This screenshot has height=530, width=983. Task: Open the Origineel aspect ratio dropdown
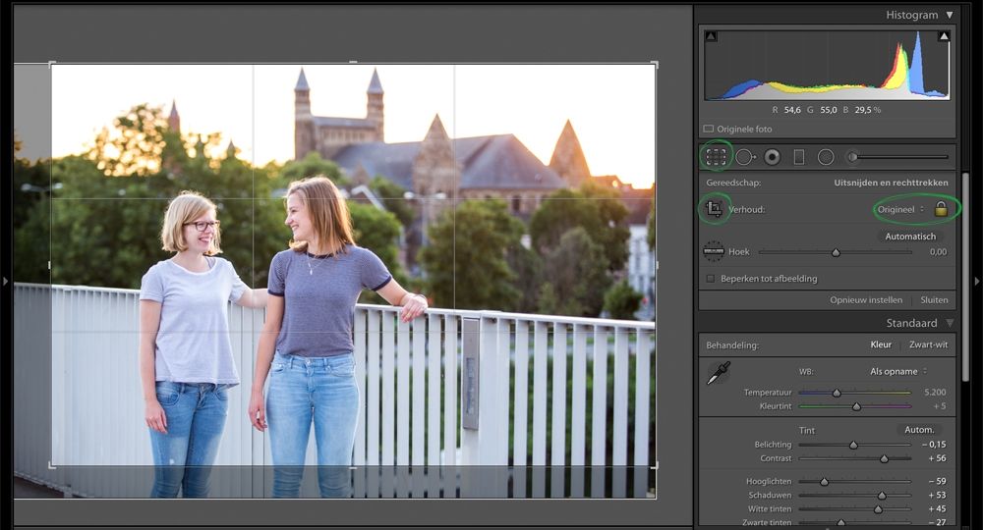pyautogui.click(x=901, y=209)
